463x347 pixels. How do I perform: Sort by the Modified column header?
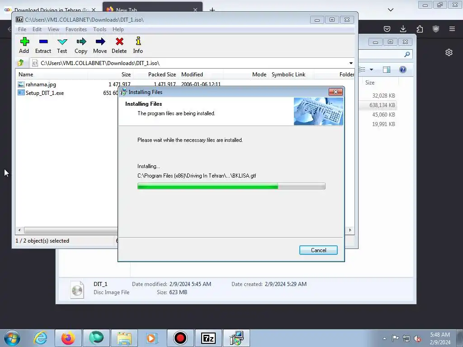click(201, 75)
